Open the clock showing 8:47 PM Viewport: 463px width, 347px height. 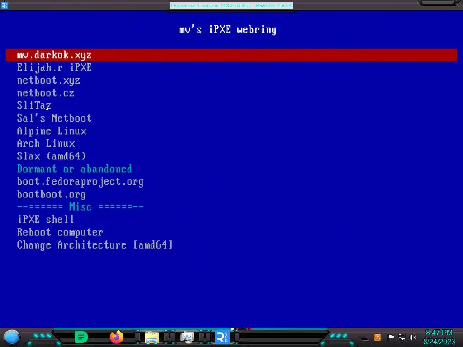click(439, 333)
